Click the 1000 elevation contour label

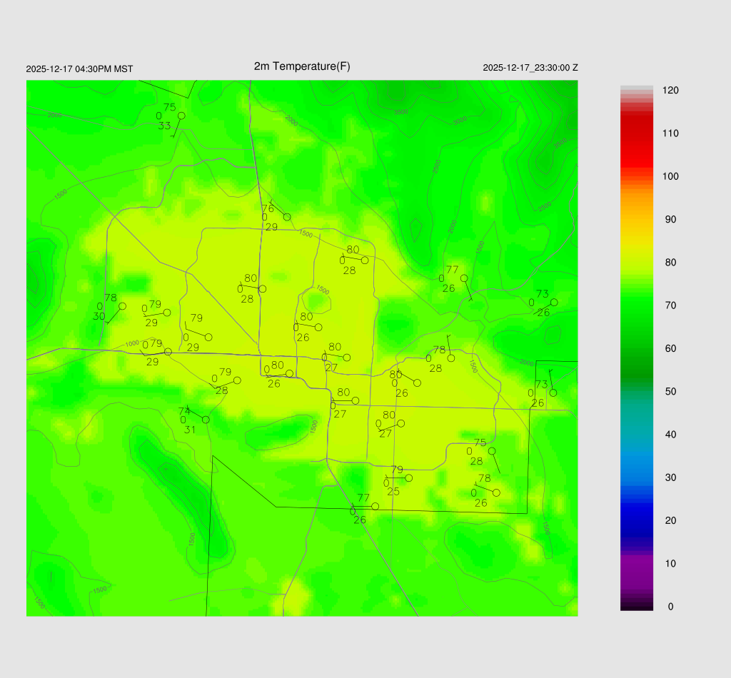(132, 344)
